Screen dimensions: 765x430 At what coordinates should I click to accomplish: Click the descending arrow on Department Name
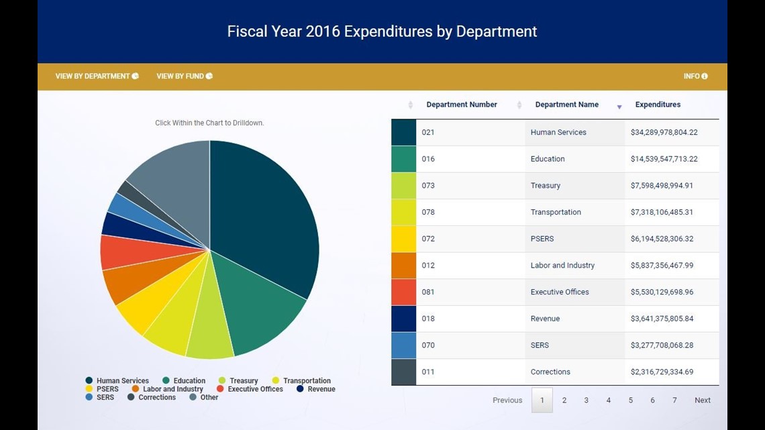click(618, 105)
